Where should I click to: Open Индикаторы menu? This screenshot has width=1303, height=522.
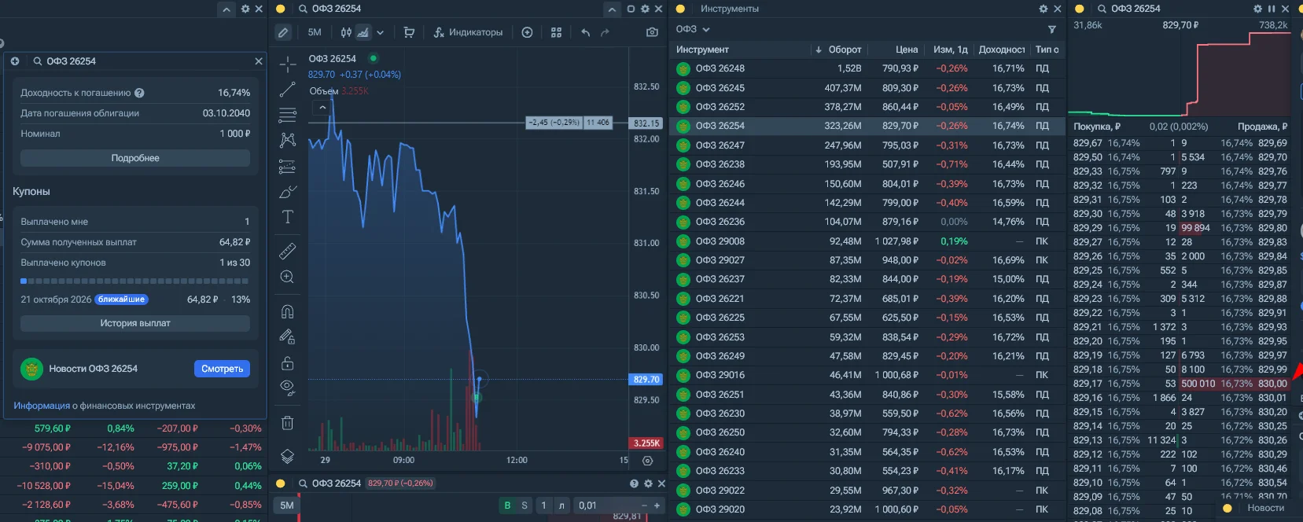pos(468,32)
